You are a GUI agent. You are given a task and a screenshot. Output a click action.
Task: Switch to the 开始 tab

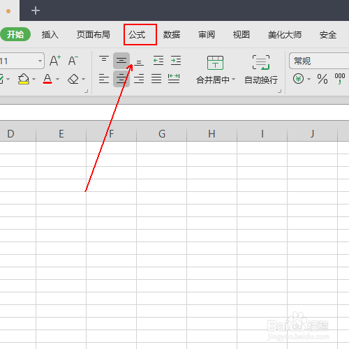[15, 34]
